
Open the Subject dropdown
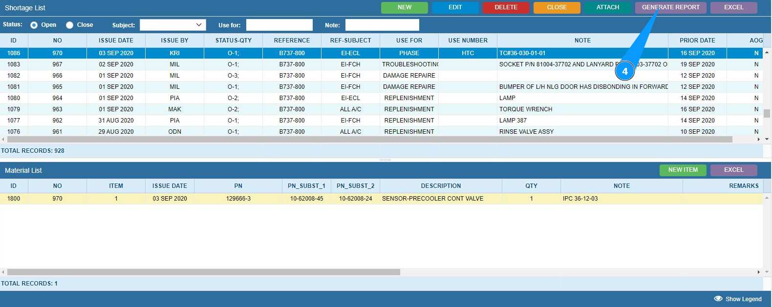172,25
